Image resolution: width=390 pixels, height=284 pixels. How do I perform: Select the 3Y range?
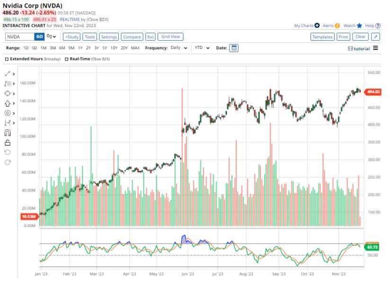coord(97,48)
